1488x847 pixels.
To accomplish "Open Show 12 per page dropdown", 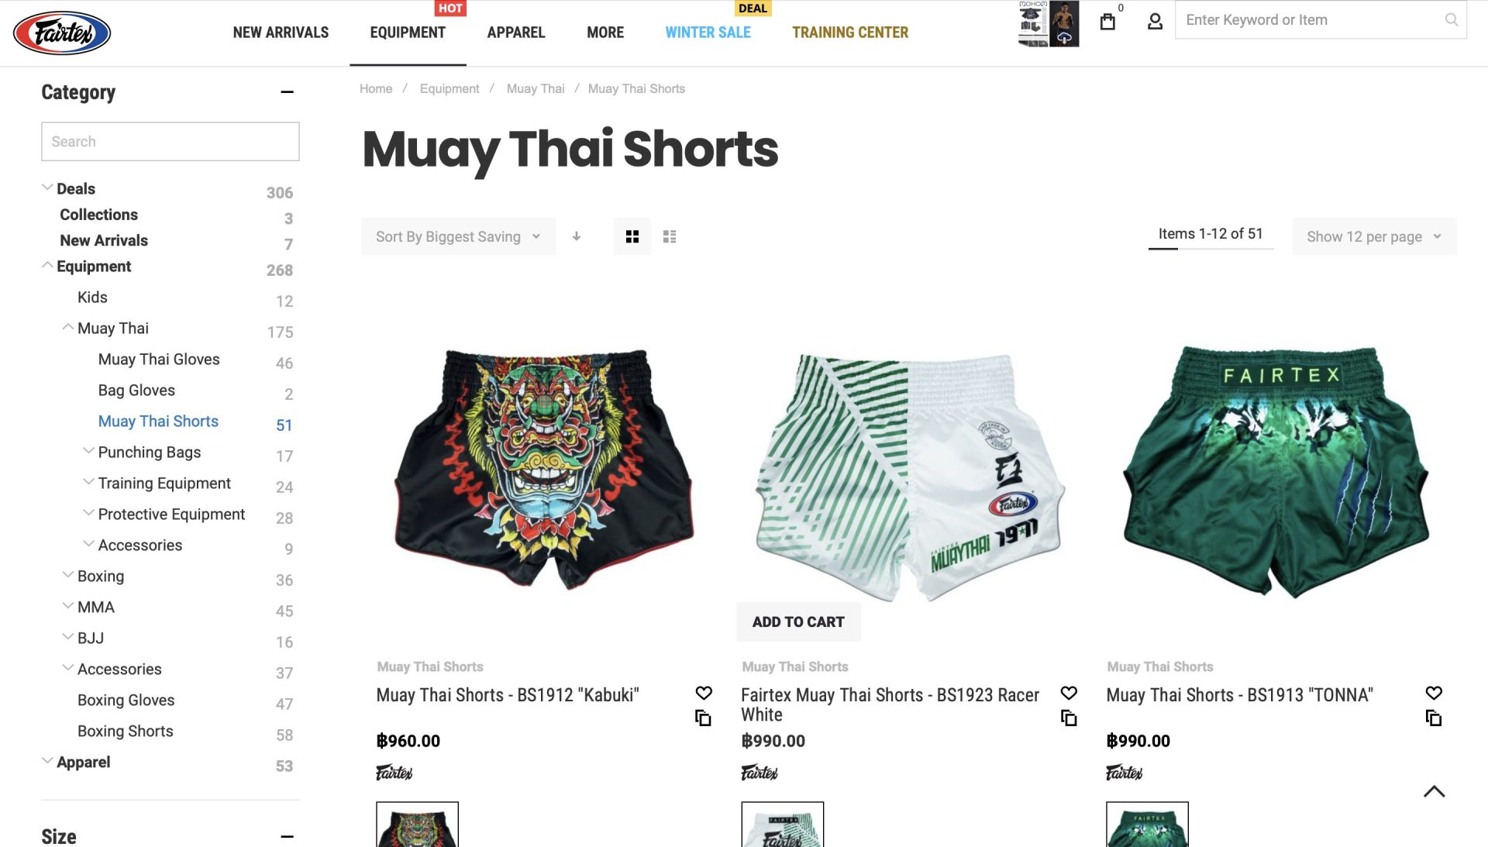I will coord(1374,236).
